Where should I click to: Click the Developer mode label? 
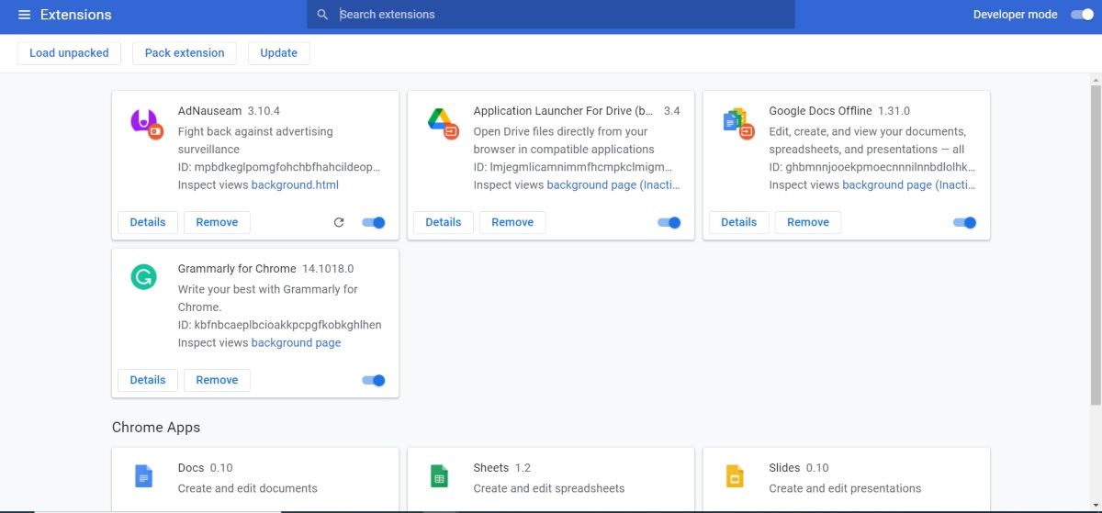coord(1016,15)
